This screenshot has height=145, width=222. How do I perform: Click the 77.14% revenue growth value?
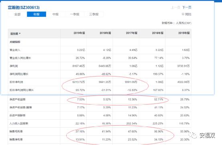pos(159,58)
